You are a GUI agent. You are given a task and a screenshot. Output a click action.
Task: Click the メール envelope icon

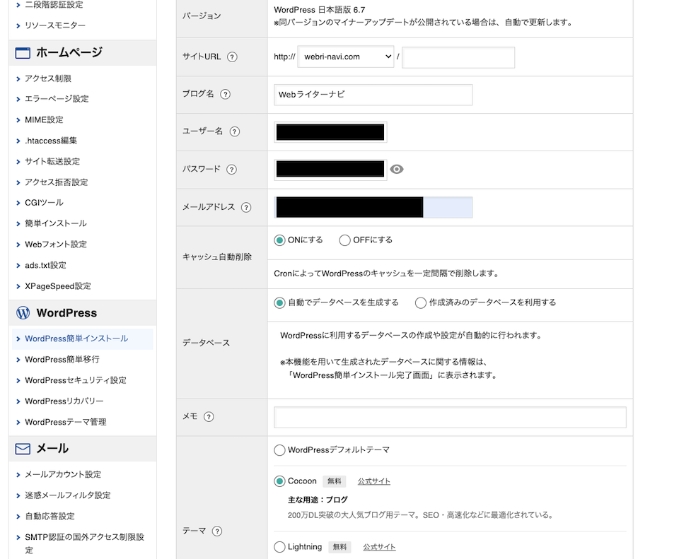pyautogui.click(x=23, y=449)
